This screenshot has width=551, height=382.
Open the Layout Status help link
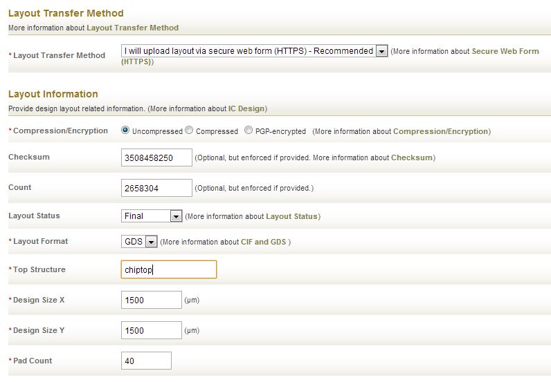(x=291, y=216)
